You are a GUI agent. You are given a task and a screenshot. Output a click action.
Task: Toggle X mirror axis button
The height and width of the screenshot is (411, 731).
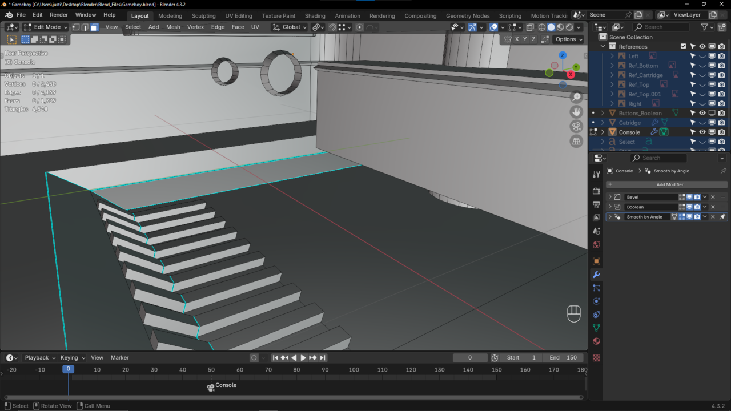pos(517,39)
